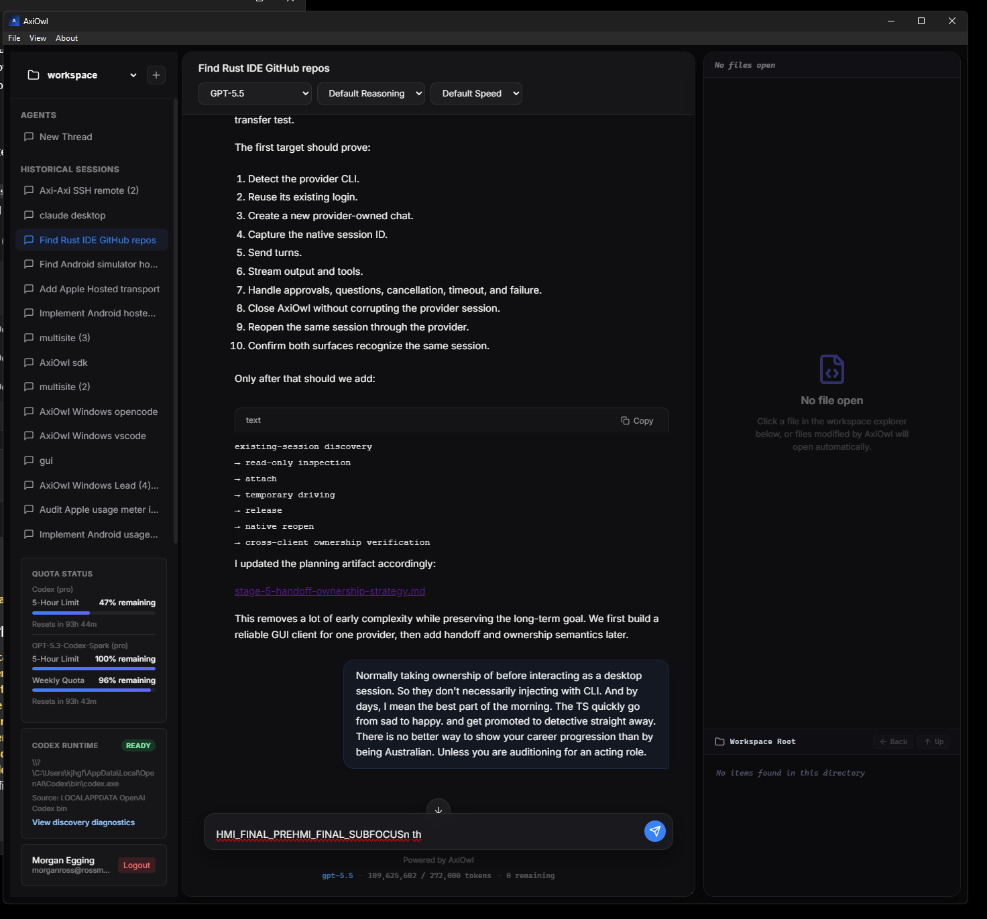Open the multisite (3) session
This screenshot has height=919, width=987.
[x=92, y=338]
